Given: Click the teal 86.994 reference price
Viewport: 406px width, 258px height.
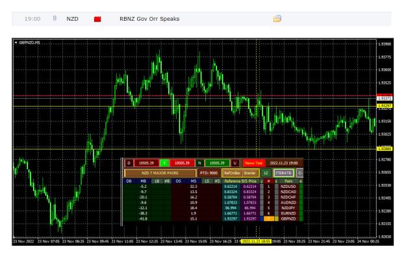Looking at the screenshot, I should tap(231, 208).
